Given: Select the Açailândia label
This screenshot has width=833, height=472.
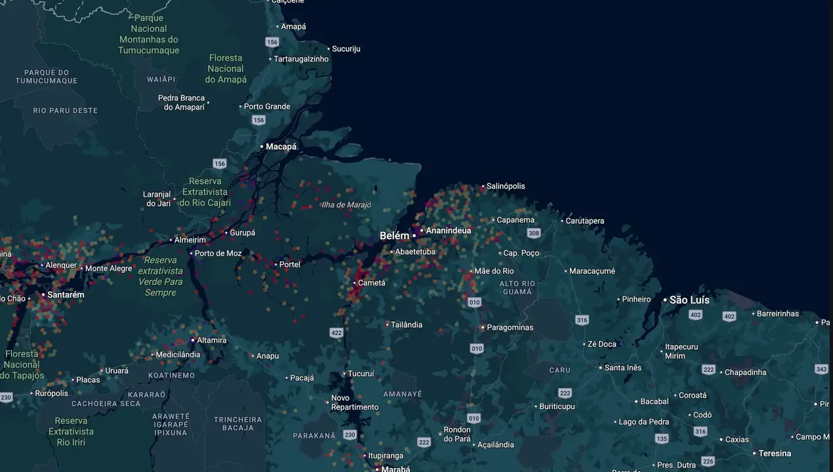Looking at the screenshot, I should (x=496, y=445).
